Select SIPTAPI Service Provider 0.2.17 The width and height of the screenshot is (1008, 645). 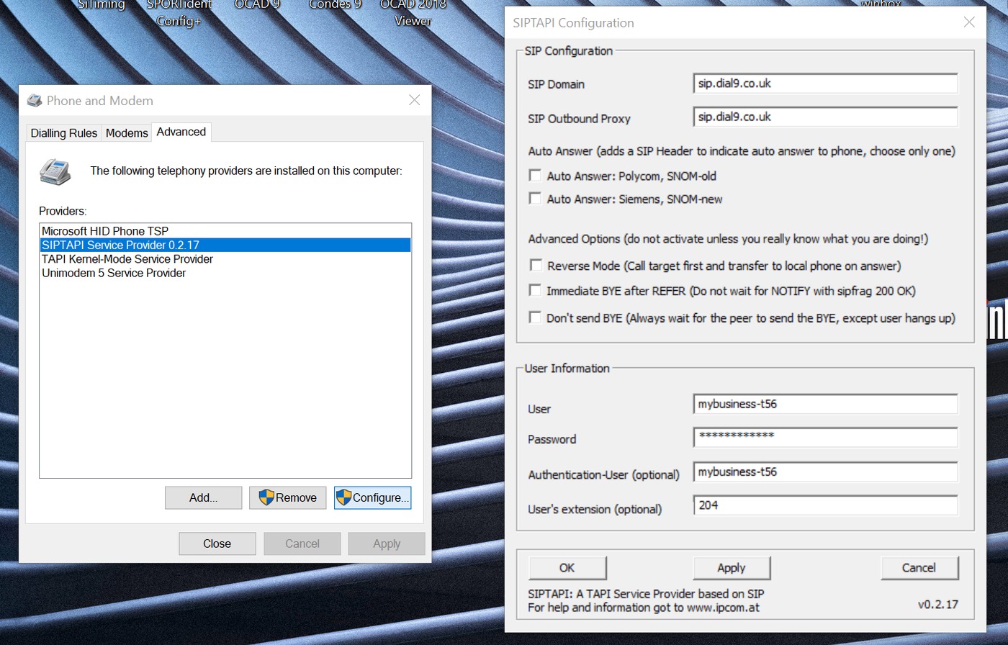[x=225, y=245]
